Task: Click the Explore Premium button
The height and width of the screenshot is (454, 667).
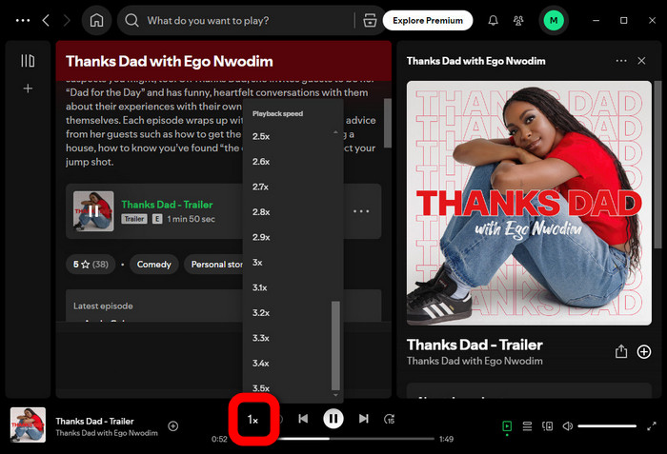Action: click(428, 20)
